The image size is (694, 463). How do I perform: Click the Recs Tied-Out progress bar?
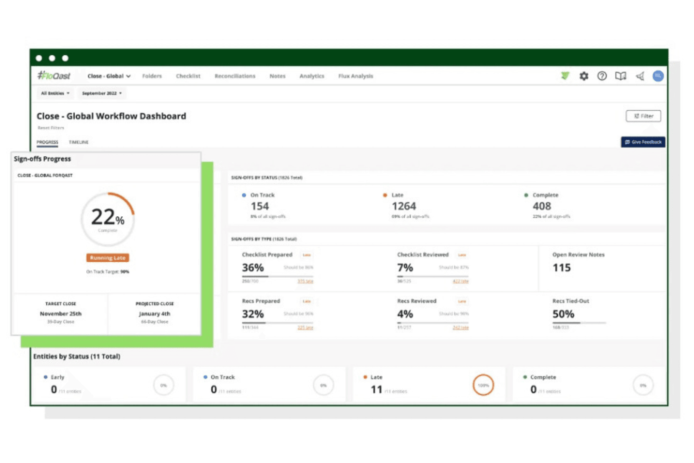pos(579,323)
